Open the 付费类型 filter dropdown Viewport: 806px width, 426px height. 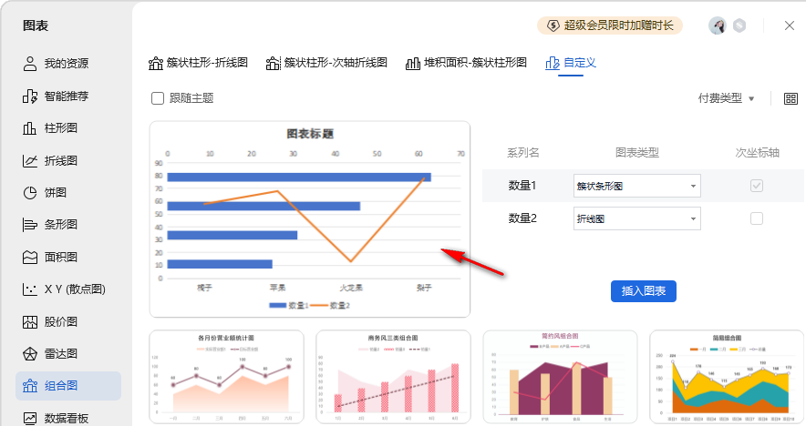(x=726, y=98)
